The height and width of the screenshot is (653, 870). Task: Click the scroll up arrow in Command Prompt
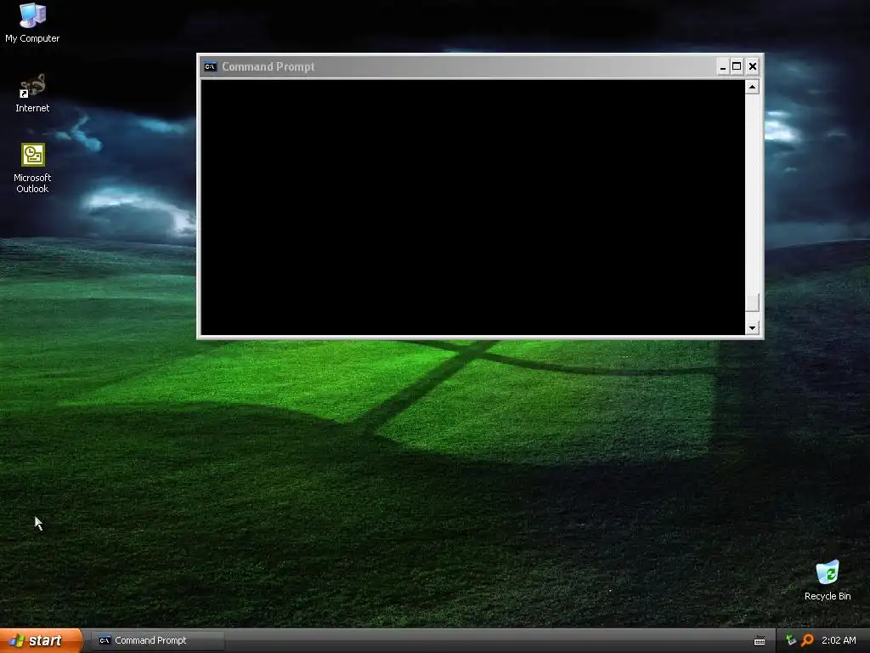click(752, 87)
